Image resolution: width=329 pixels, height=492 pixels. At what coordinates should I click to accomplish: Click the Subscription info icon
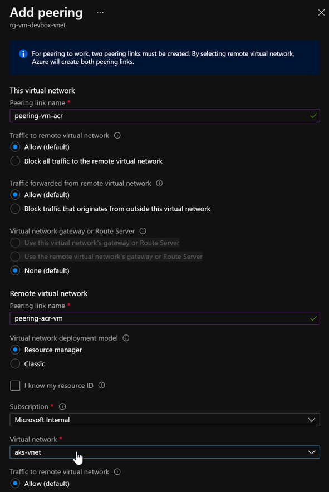coord(62,407)
